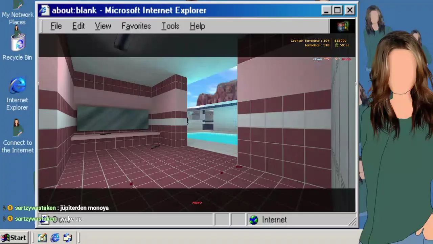Viewport: 433px width, 244px height.
Task: Open the Help menu
Action: 197,26
